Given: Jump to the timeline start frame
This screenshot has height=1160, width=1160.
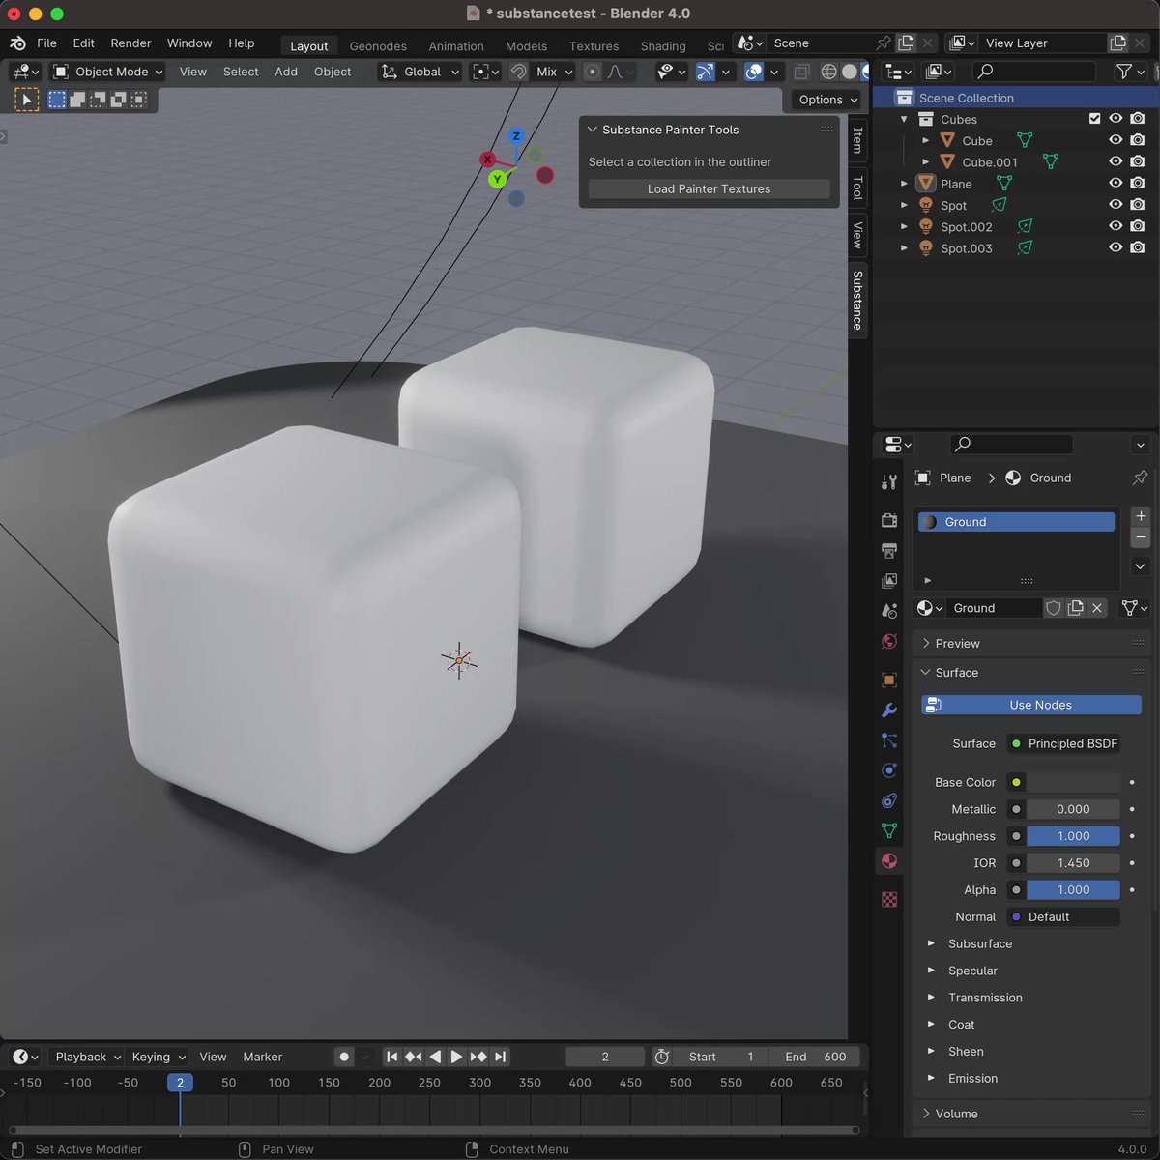Looking at the screenshot, I should [391, 1057].
